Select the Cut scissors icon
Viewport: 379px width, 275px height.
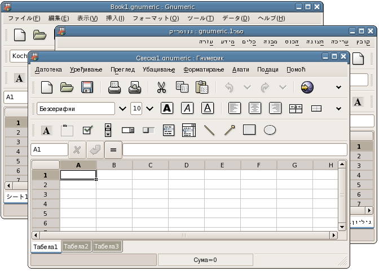pyautogui.click(x=161, y=87)
